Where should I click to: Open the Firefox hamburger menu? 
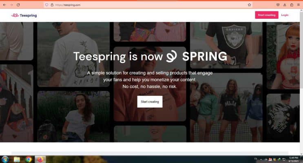[x=299, y=5]
